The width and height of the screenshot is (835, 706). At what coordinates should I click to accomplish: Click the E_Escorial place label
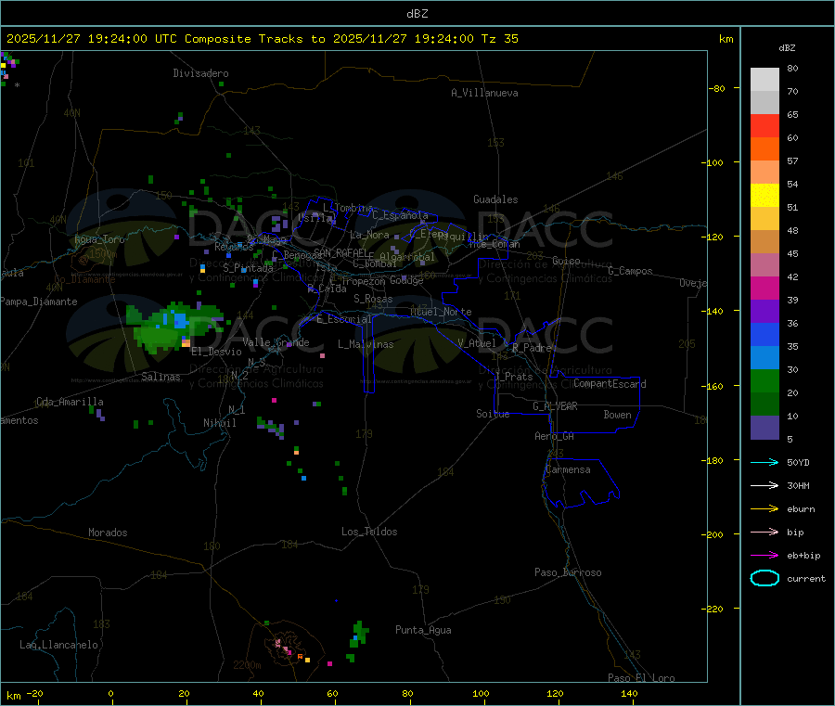(x=343, y=319)
